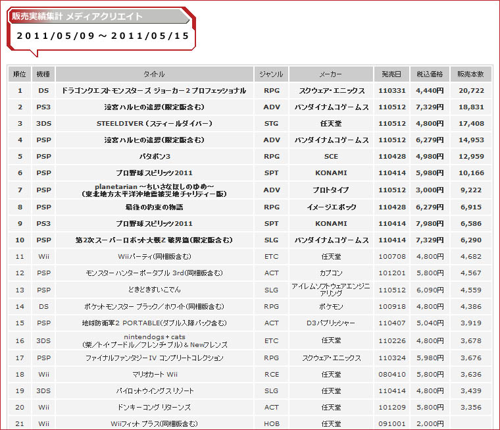Click maker SCE in Patapon row

[x=331, y=157]
